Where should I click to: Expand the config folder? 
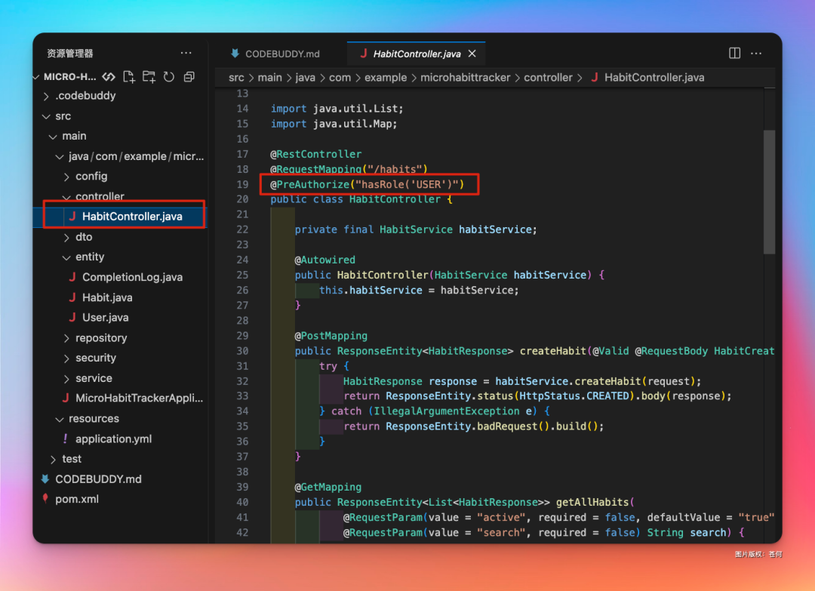coord(66,177)
